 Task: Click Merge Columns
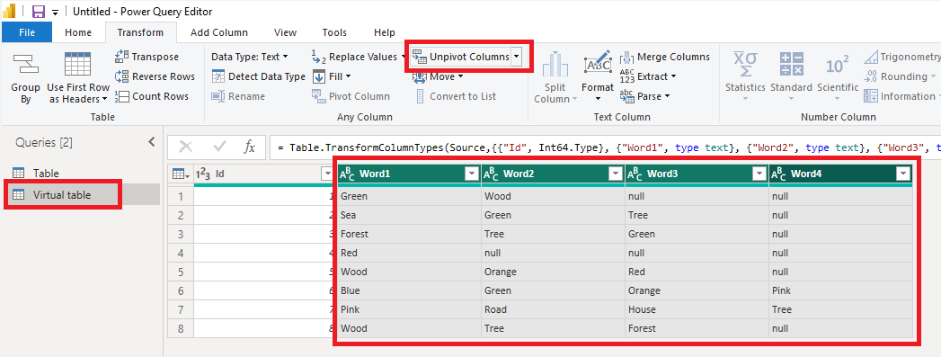coord(665,57)
